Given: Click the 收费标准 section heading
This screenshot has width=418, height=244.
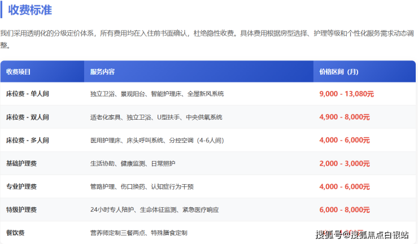Looking at the screenshot, I should (32, 10).
